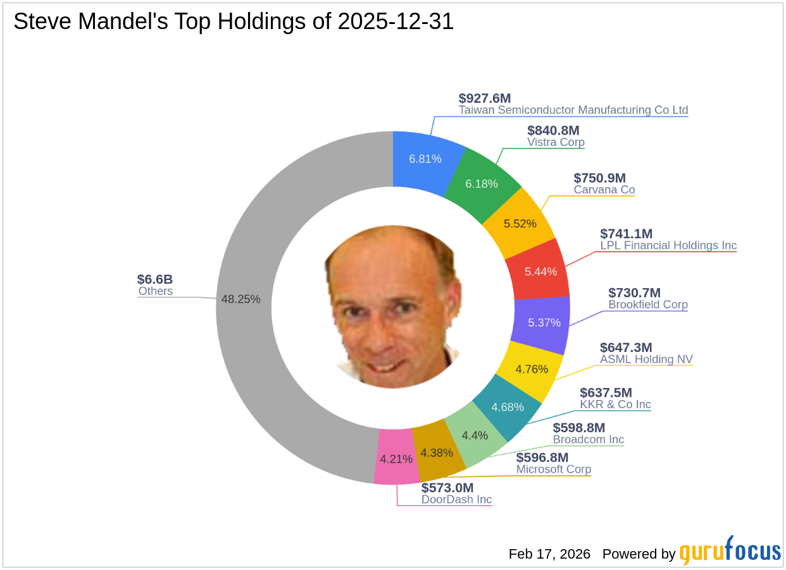Click the chart title text
The height and width of the screenshot is (570, 786).
(234, 22)
